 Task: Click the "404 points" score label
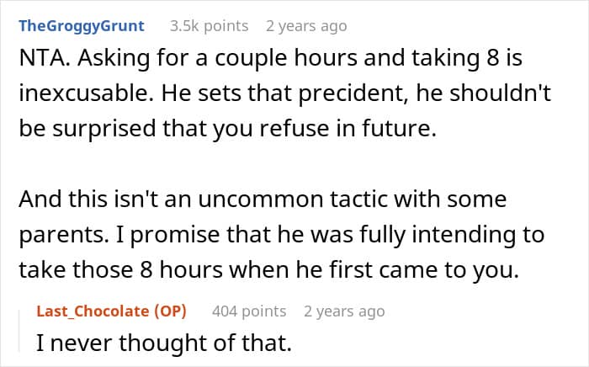click(x=249, y=311)
